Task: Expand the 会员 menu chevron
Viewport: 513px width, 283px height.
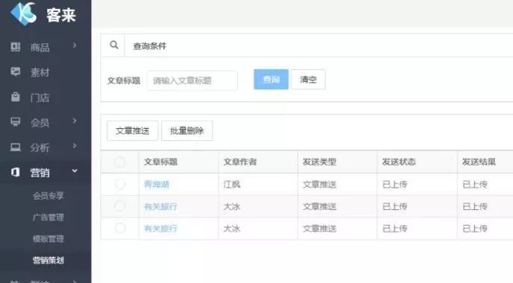Action: tap(75, 121)
